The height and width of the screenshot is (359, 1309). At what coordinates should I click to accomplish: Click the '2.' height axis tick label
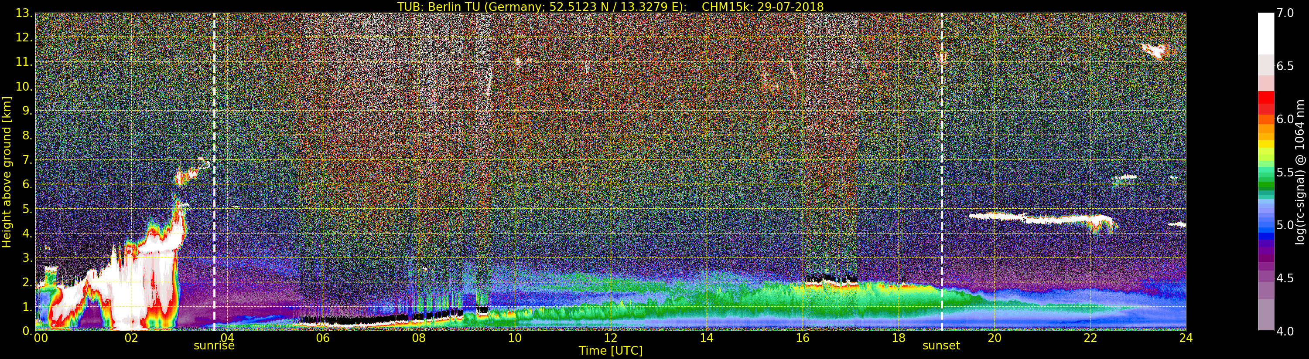coord(27,282)
